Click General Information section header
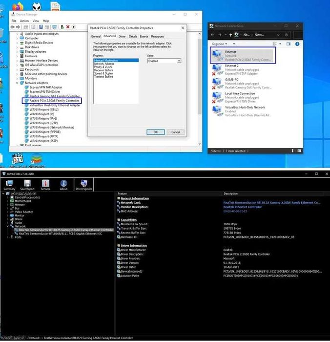This screenshot has width=330, height=342. (x=135, y=198)
